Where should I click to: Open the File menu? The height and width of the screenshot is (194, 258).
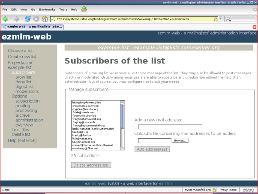[x=5, y=9]
